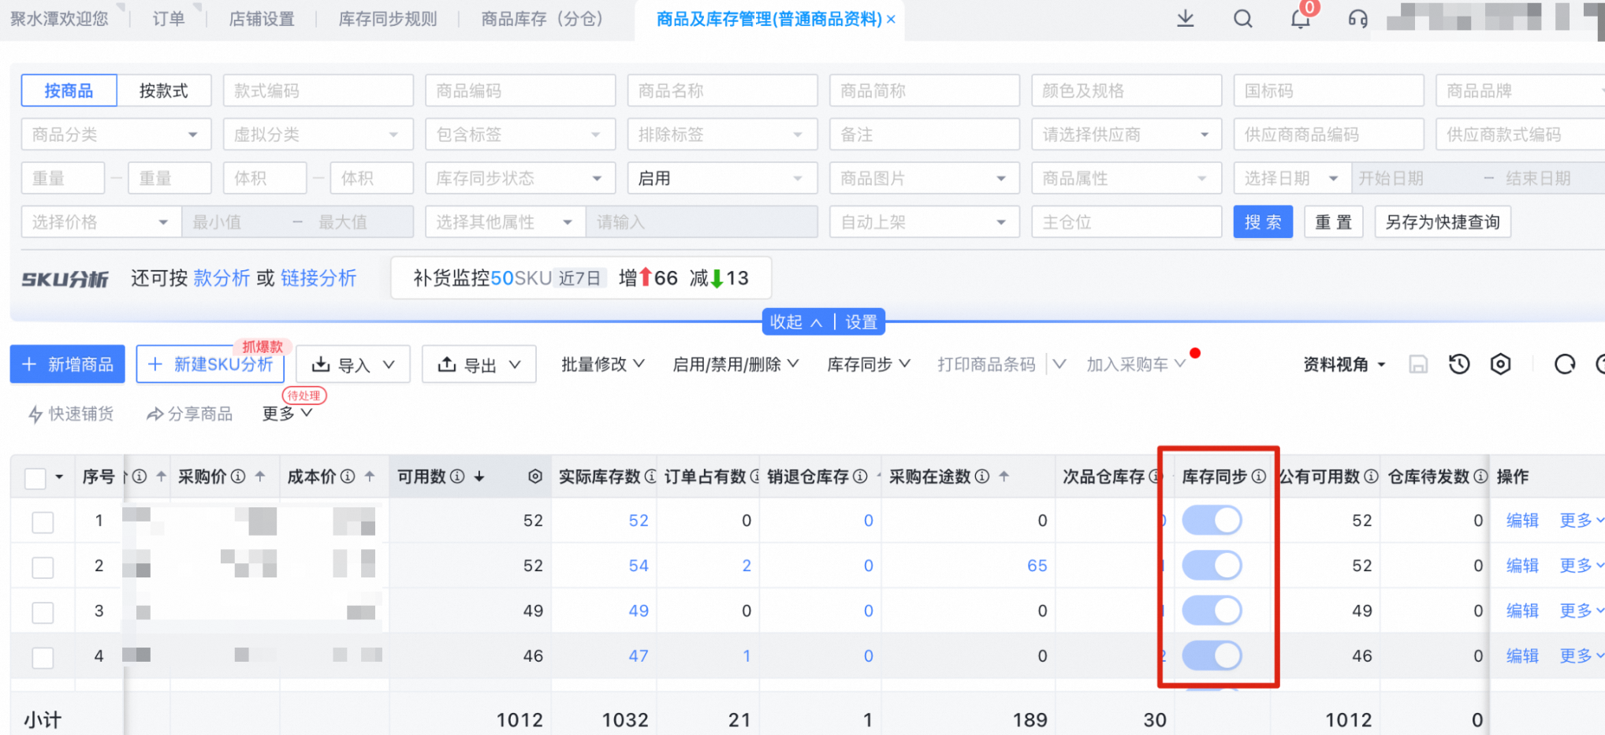Open the 启用 status dropdown

[x=722, y=178]
